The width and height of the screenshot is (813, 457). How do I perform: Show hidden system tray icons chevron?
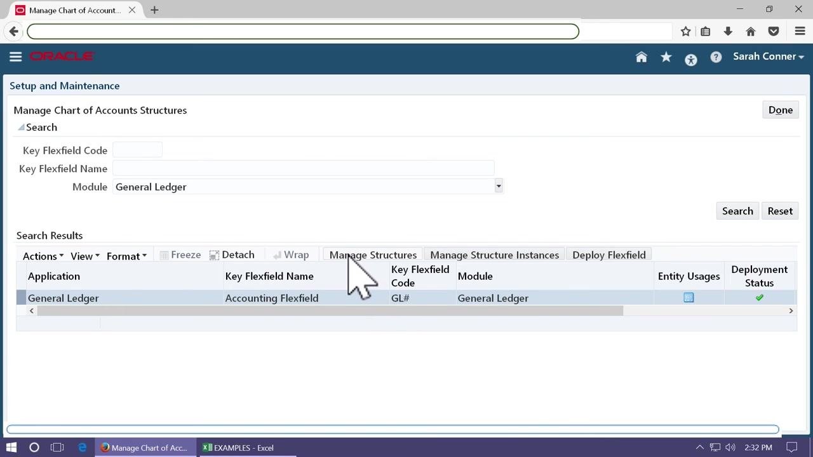tap(699, 447)
